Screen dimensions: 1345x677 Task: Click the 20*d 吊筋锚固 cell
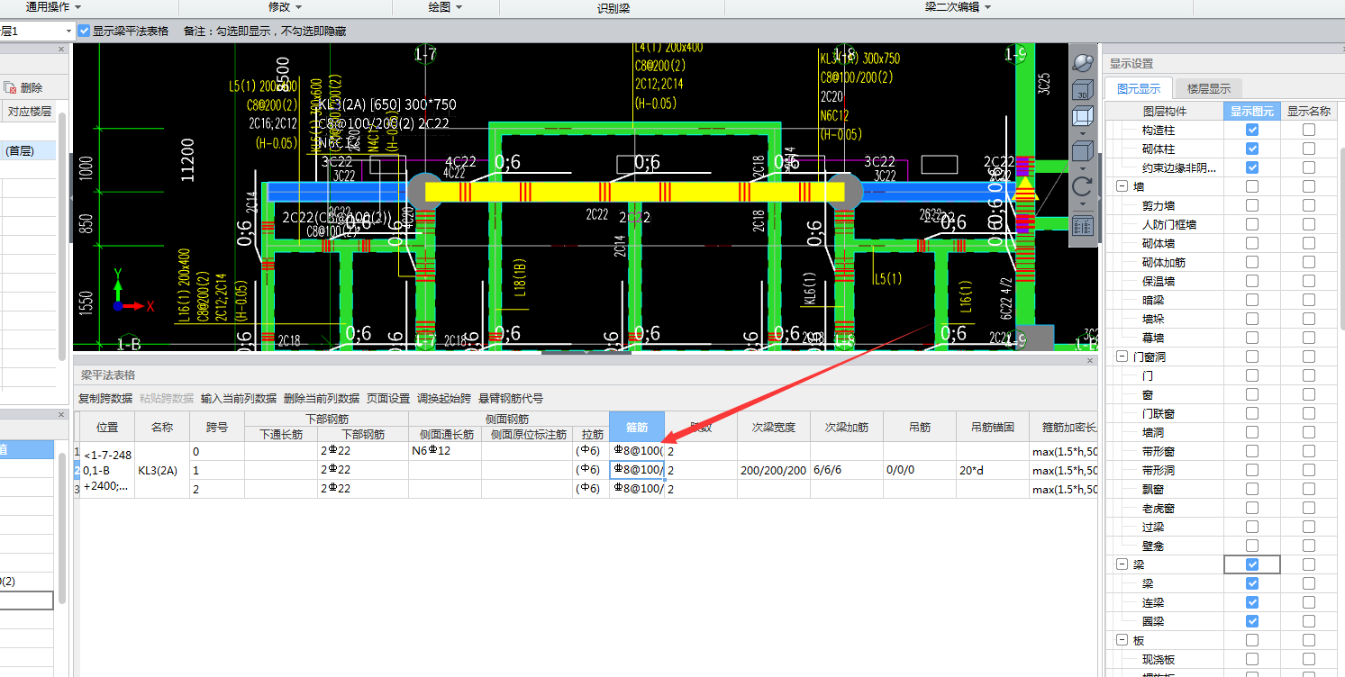[x=993, y=470]
